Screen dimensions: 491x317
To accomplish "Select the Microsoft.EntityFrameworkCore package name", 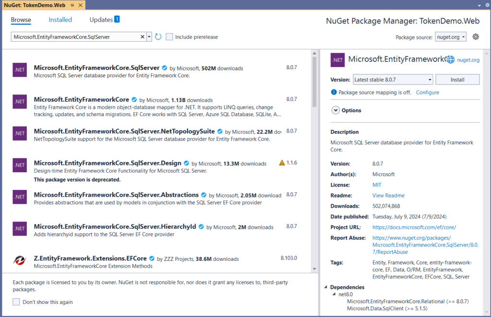I will [82, 99].
